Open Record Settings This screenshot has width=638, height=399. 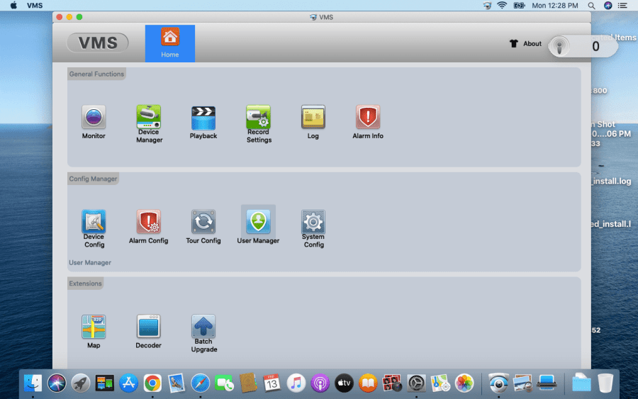point(259,118)
